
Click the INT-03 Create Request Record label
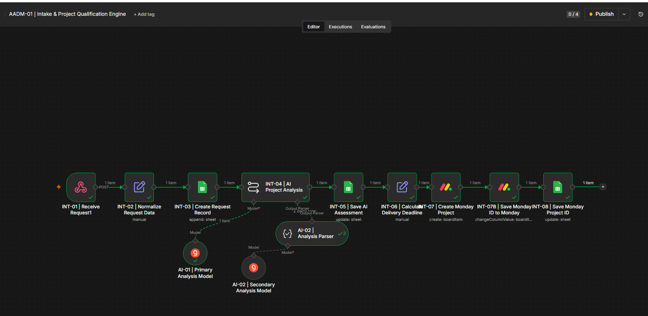tap(203, 210)
